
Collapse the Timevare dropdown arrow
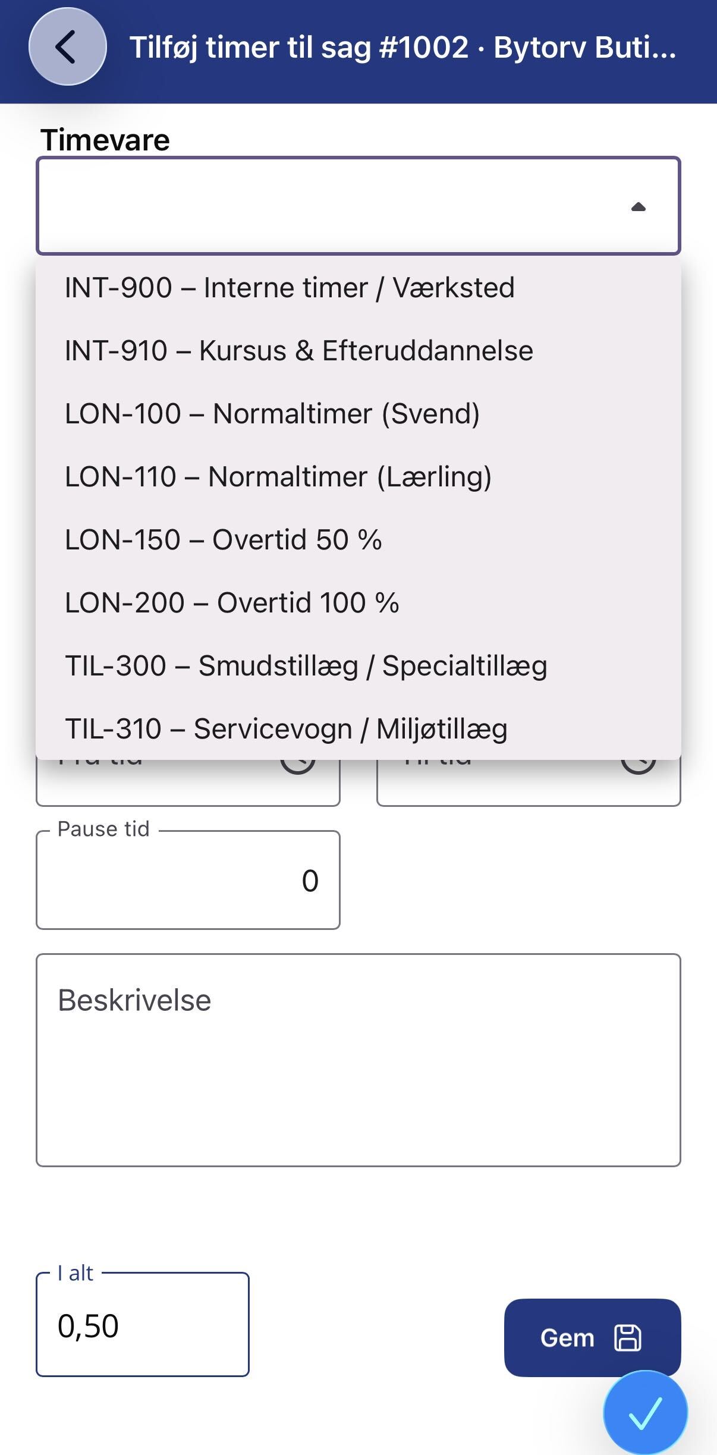[638, 207]
